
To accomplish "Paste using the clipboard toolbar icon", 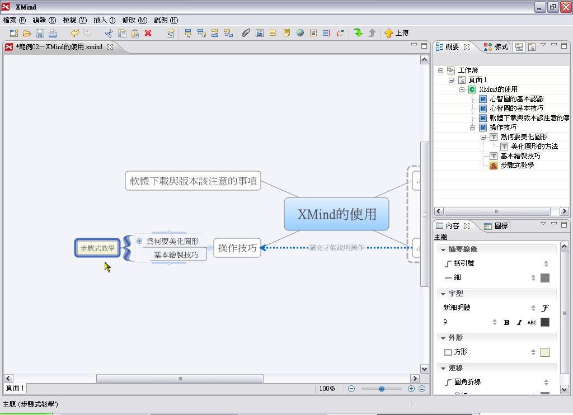I will (135, 33).
